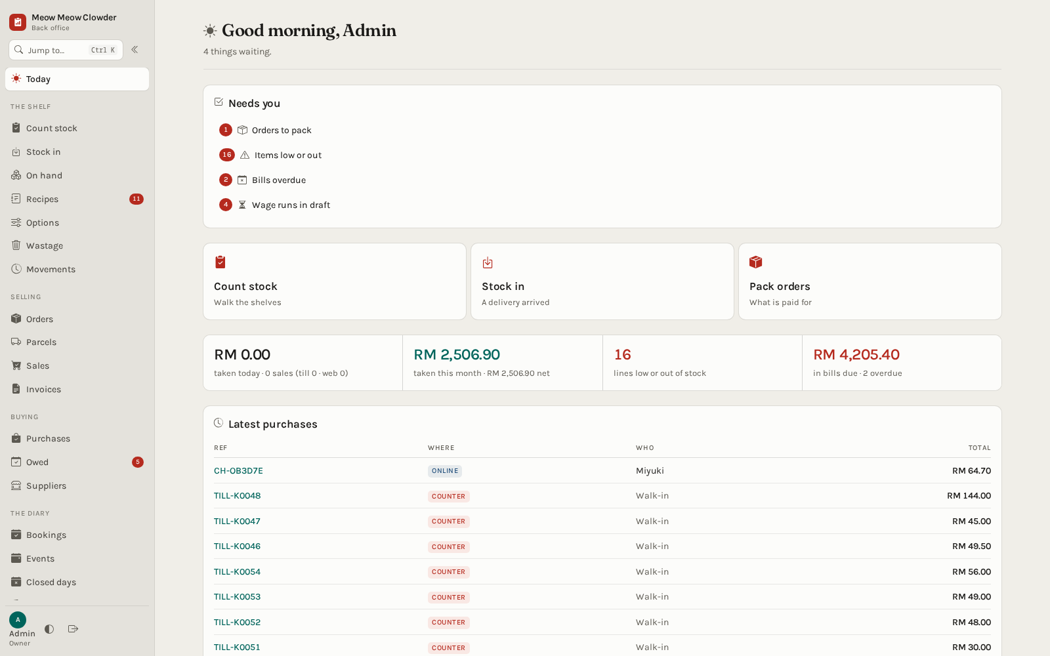The image size is (1050, 656).
Task: Open purchase TILL-K0053
Action: (237, 597)
